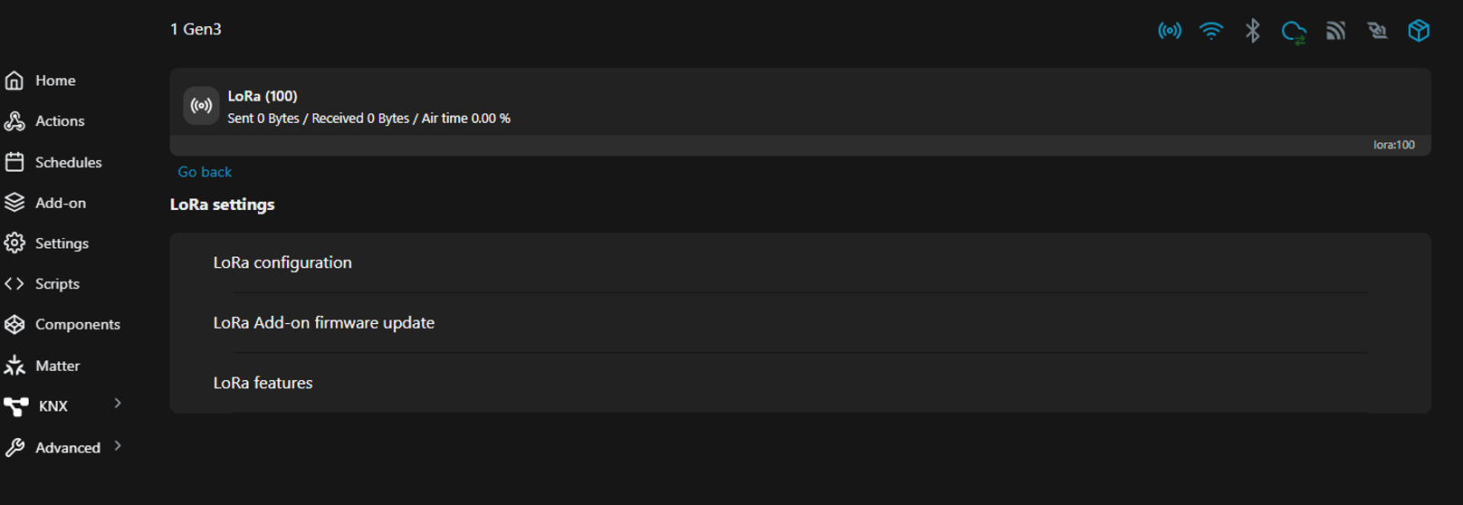Click the RSS-style outbound feed icon
This screenshot has height=505, width=1463.
(1336, 31)
